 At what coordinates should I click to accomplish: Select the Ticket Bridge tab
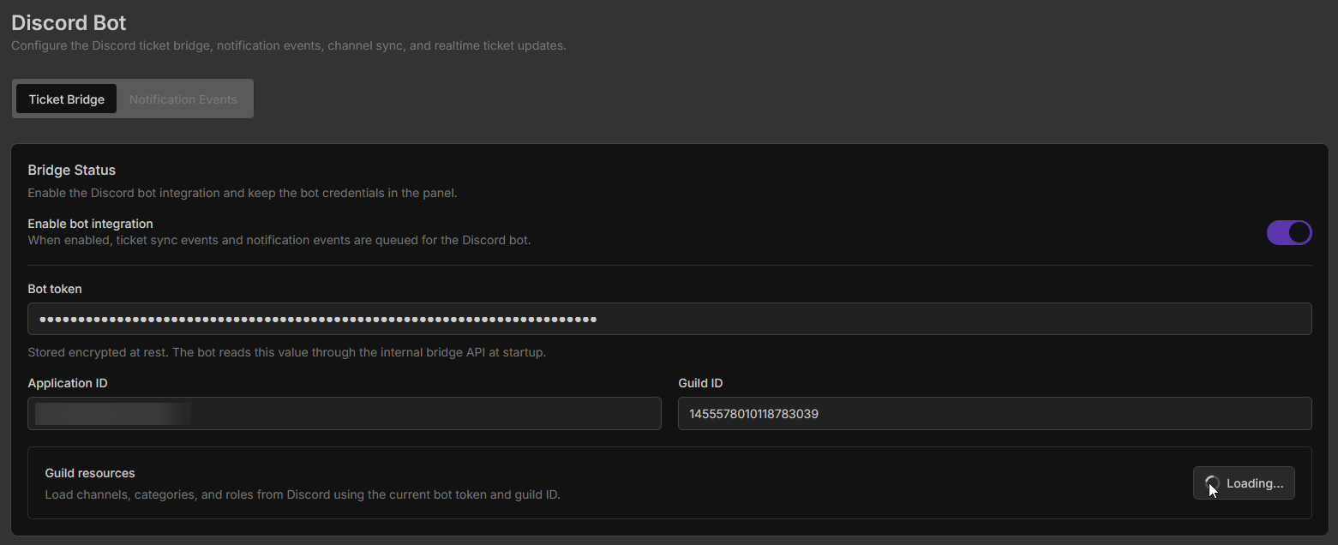[66, 99]
